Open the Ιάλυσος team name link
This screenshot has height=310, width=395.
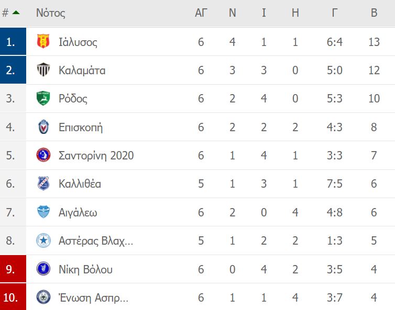click(78, 42)
